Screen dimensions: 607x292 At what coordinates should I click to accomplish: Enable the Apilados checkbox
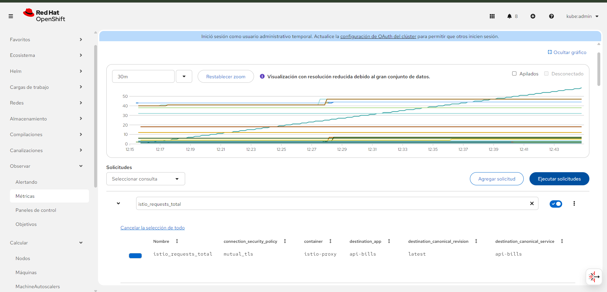[x=514, y=74]
